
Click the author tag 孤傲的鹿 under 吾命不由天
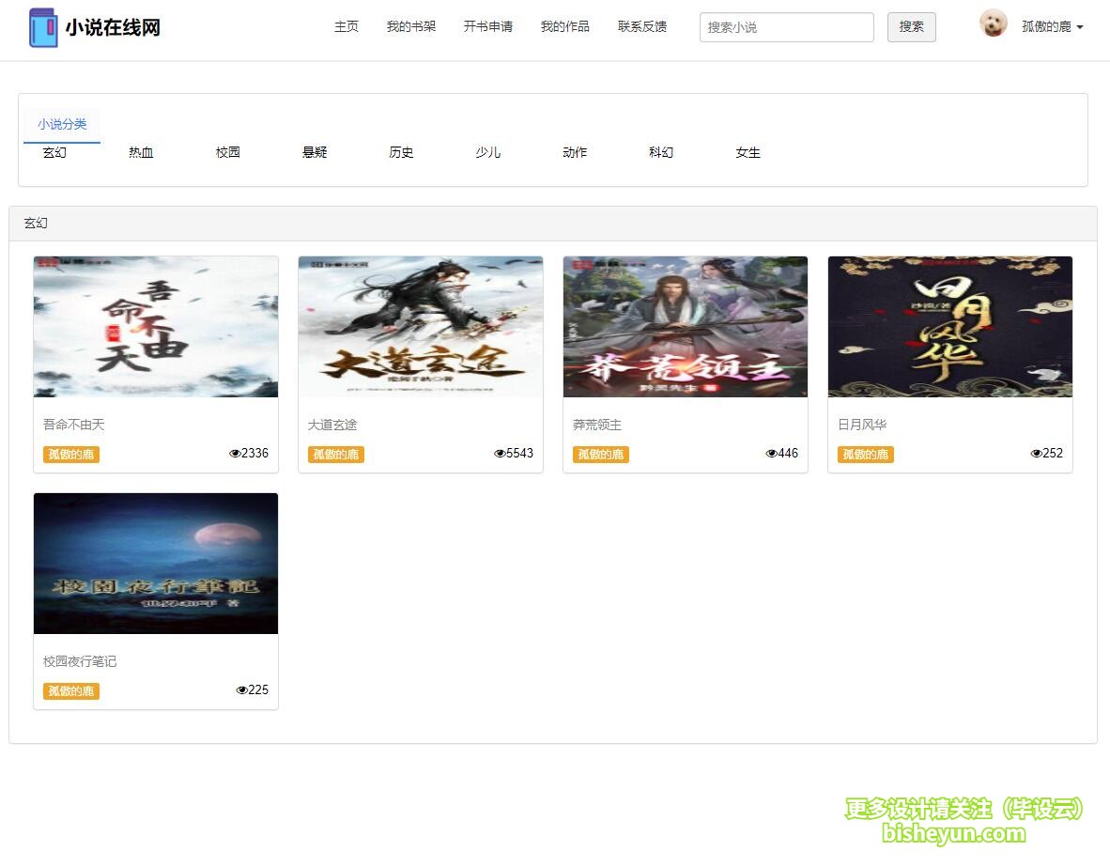tap(70, 454)
